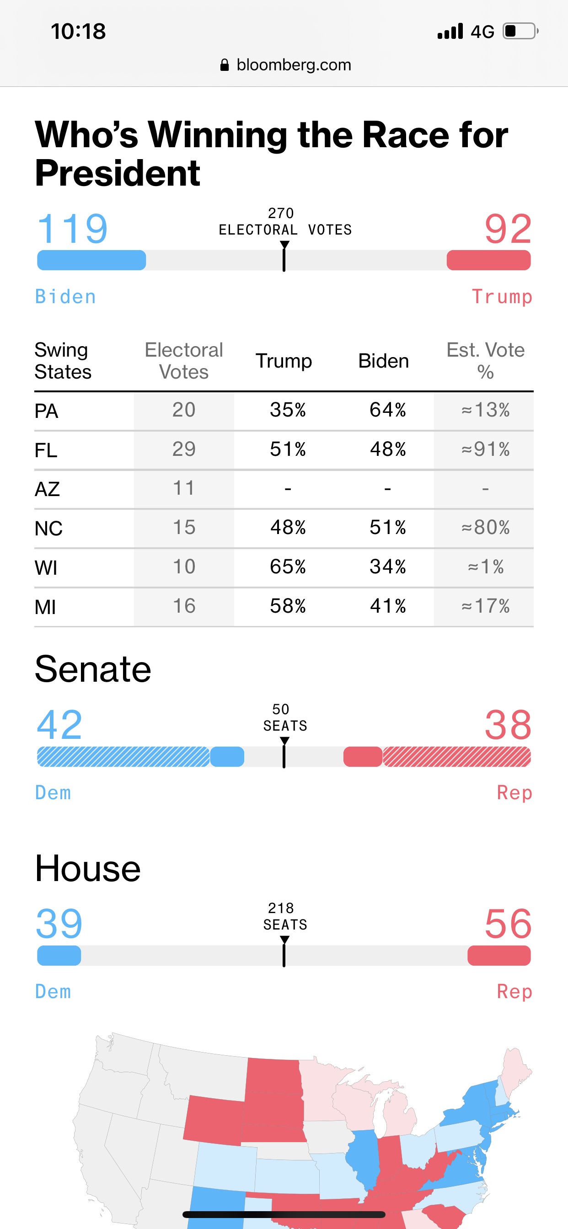Select the AZ row in table
568x1229 pixels.
click(284, 489)
